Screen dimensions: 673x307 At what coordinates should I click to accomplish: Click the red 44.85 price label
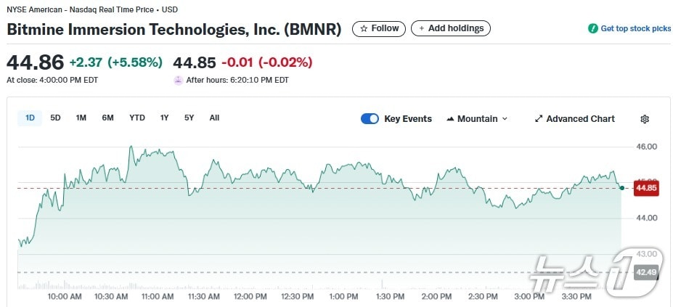point(645,188)
